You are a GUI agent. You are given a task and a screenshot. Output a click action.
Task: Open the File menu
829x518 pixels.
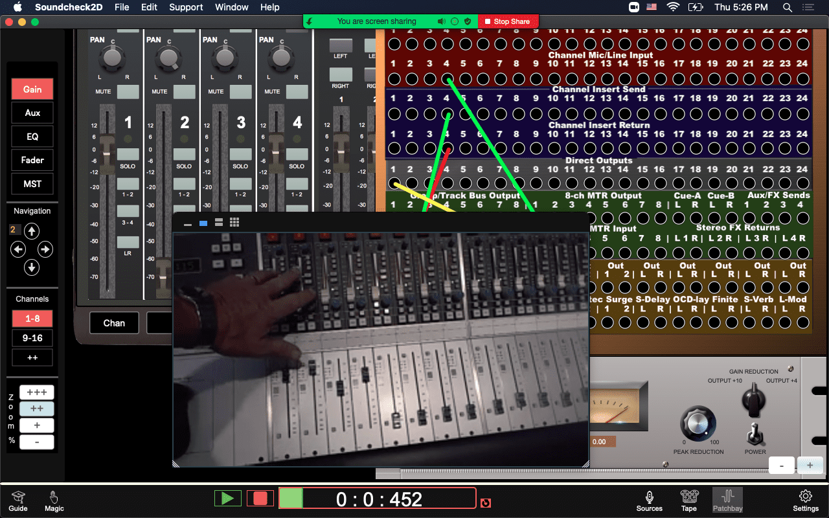[122, 7]
